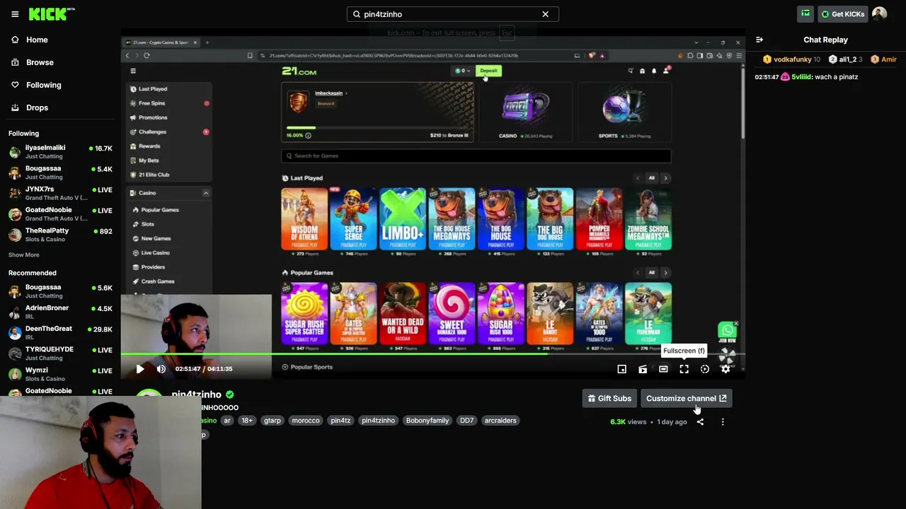906x509 pixels.
Task: Click the DD7 tag
Action: point(466,421)
